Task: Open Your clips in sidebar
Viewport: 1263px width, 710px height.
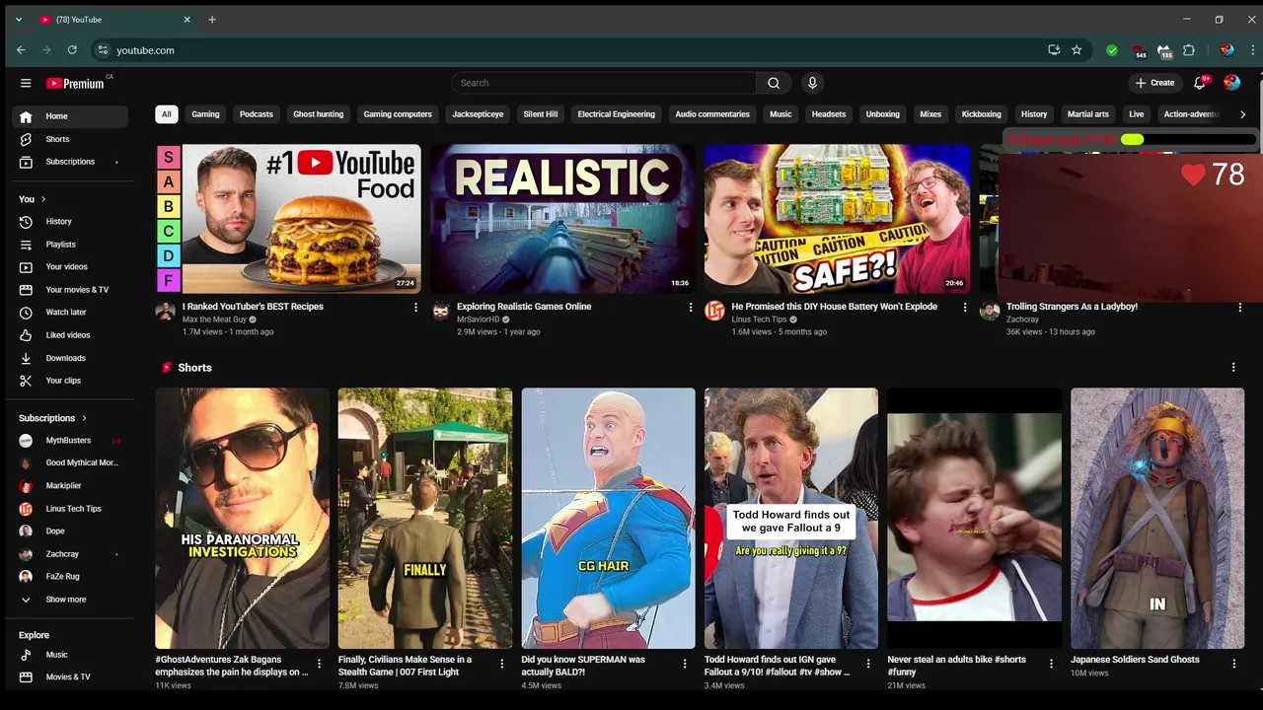Action: (70, 381)
